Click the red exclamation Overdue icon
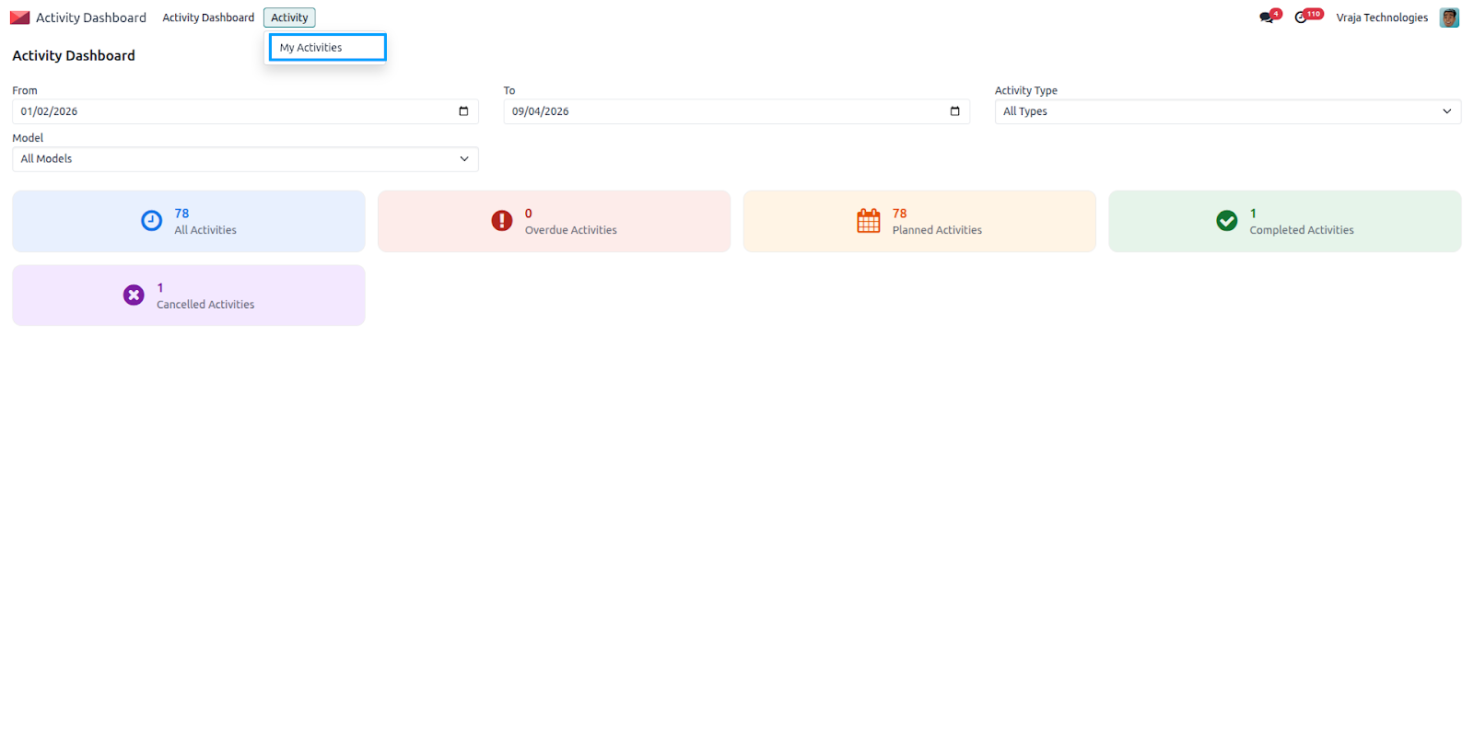 [501, 221]
